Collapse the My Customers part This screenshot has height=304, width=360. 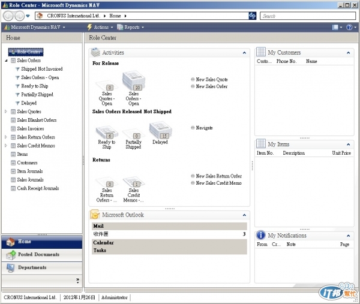(348, 53)
